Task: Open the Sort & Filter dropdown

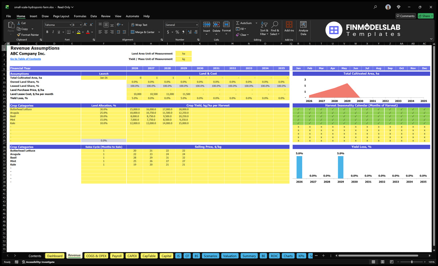Action: pyautogui.click(x=264, y=28)
